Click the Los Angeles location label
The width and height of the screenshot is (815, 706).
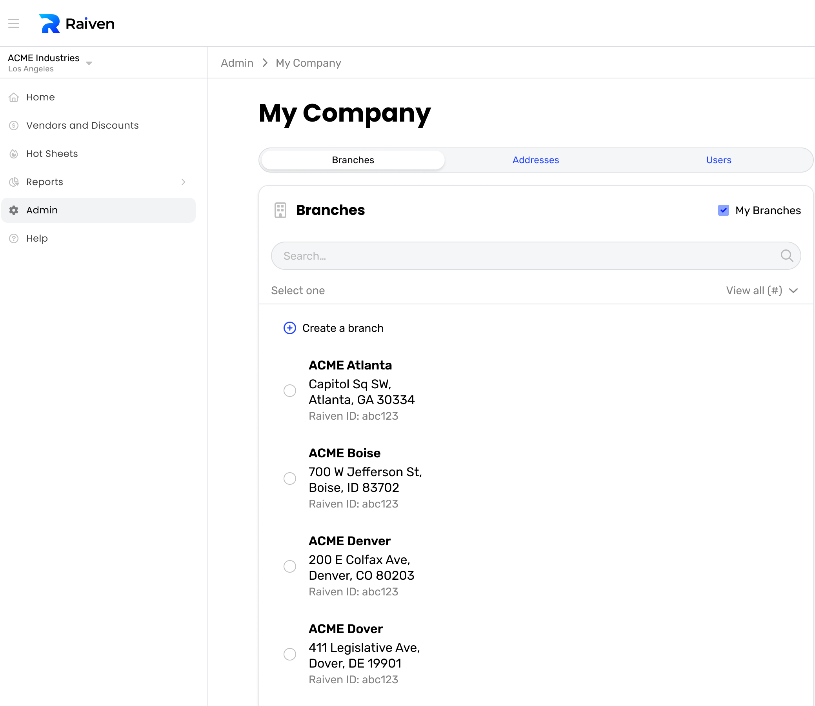click(x=31, y=69)
